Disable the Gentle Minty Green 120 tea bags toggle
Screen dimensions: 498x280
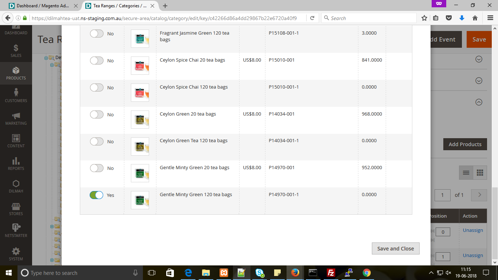[x=97, y=195]
